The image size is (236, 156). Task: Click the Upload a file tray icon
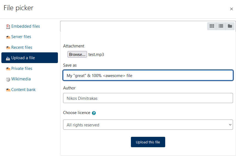tap(8, 58)
